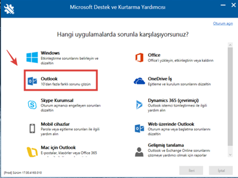Click the scrollbar down arrow
The height and width of the screenshot is (178, 238).
(x=230, y=154)
